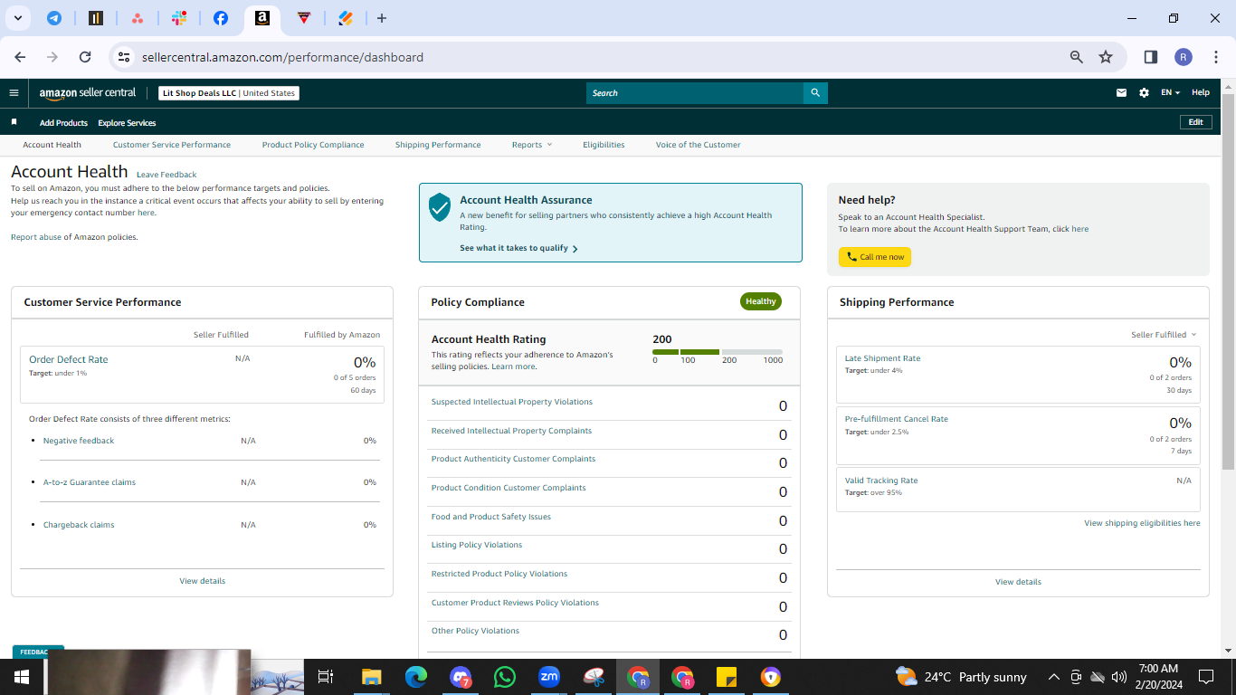Reload the page with the refresh icon

click(x=85, y=57)
